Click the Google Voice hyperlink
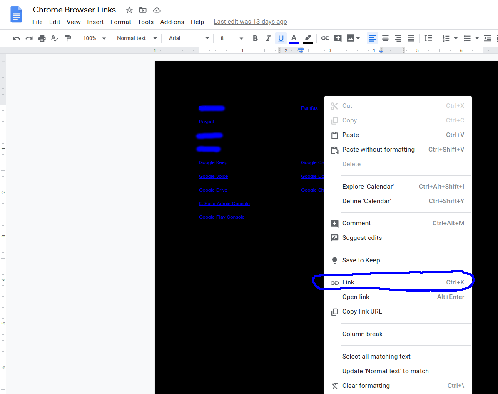The image size is (498, 394). (x=214, y=176)
